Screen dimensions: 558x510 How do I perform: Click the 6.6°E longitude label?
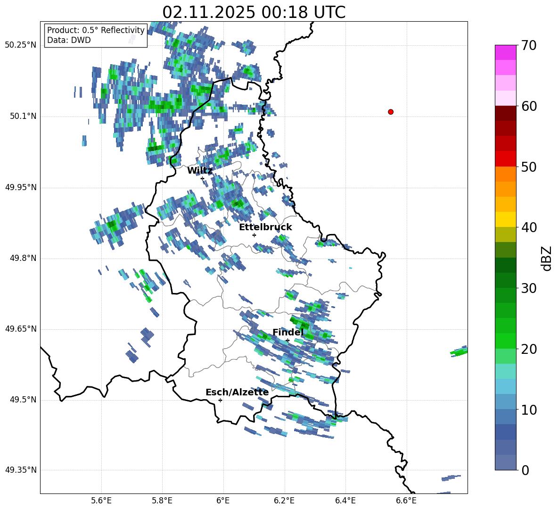406,501
